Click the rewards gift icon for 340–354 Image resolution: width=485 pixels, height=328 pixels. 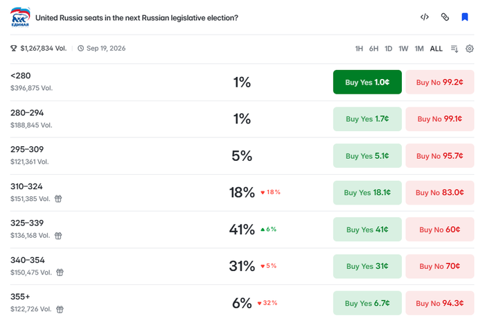(60, 273)
